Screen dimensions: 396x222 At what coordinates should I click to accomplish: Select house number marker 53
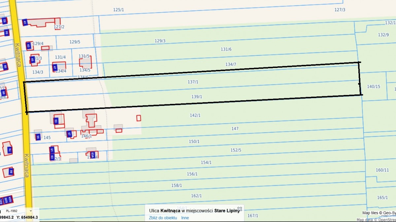coord(56,121)
